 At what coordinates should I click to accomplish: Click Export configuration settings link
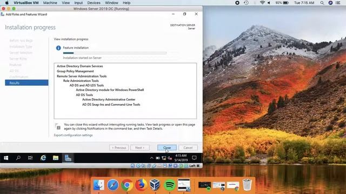click(74, 135)
